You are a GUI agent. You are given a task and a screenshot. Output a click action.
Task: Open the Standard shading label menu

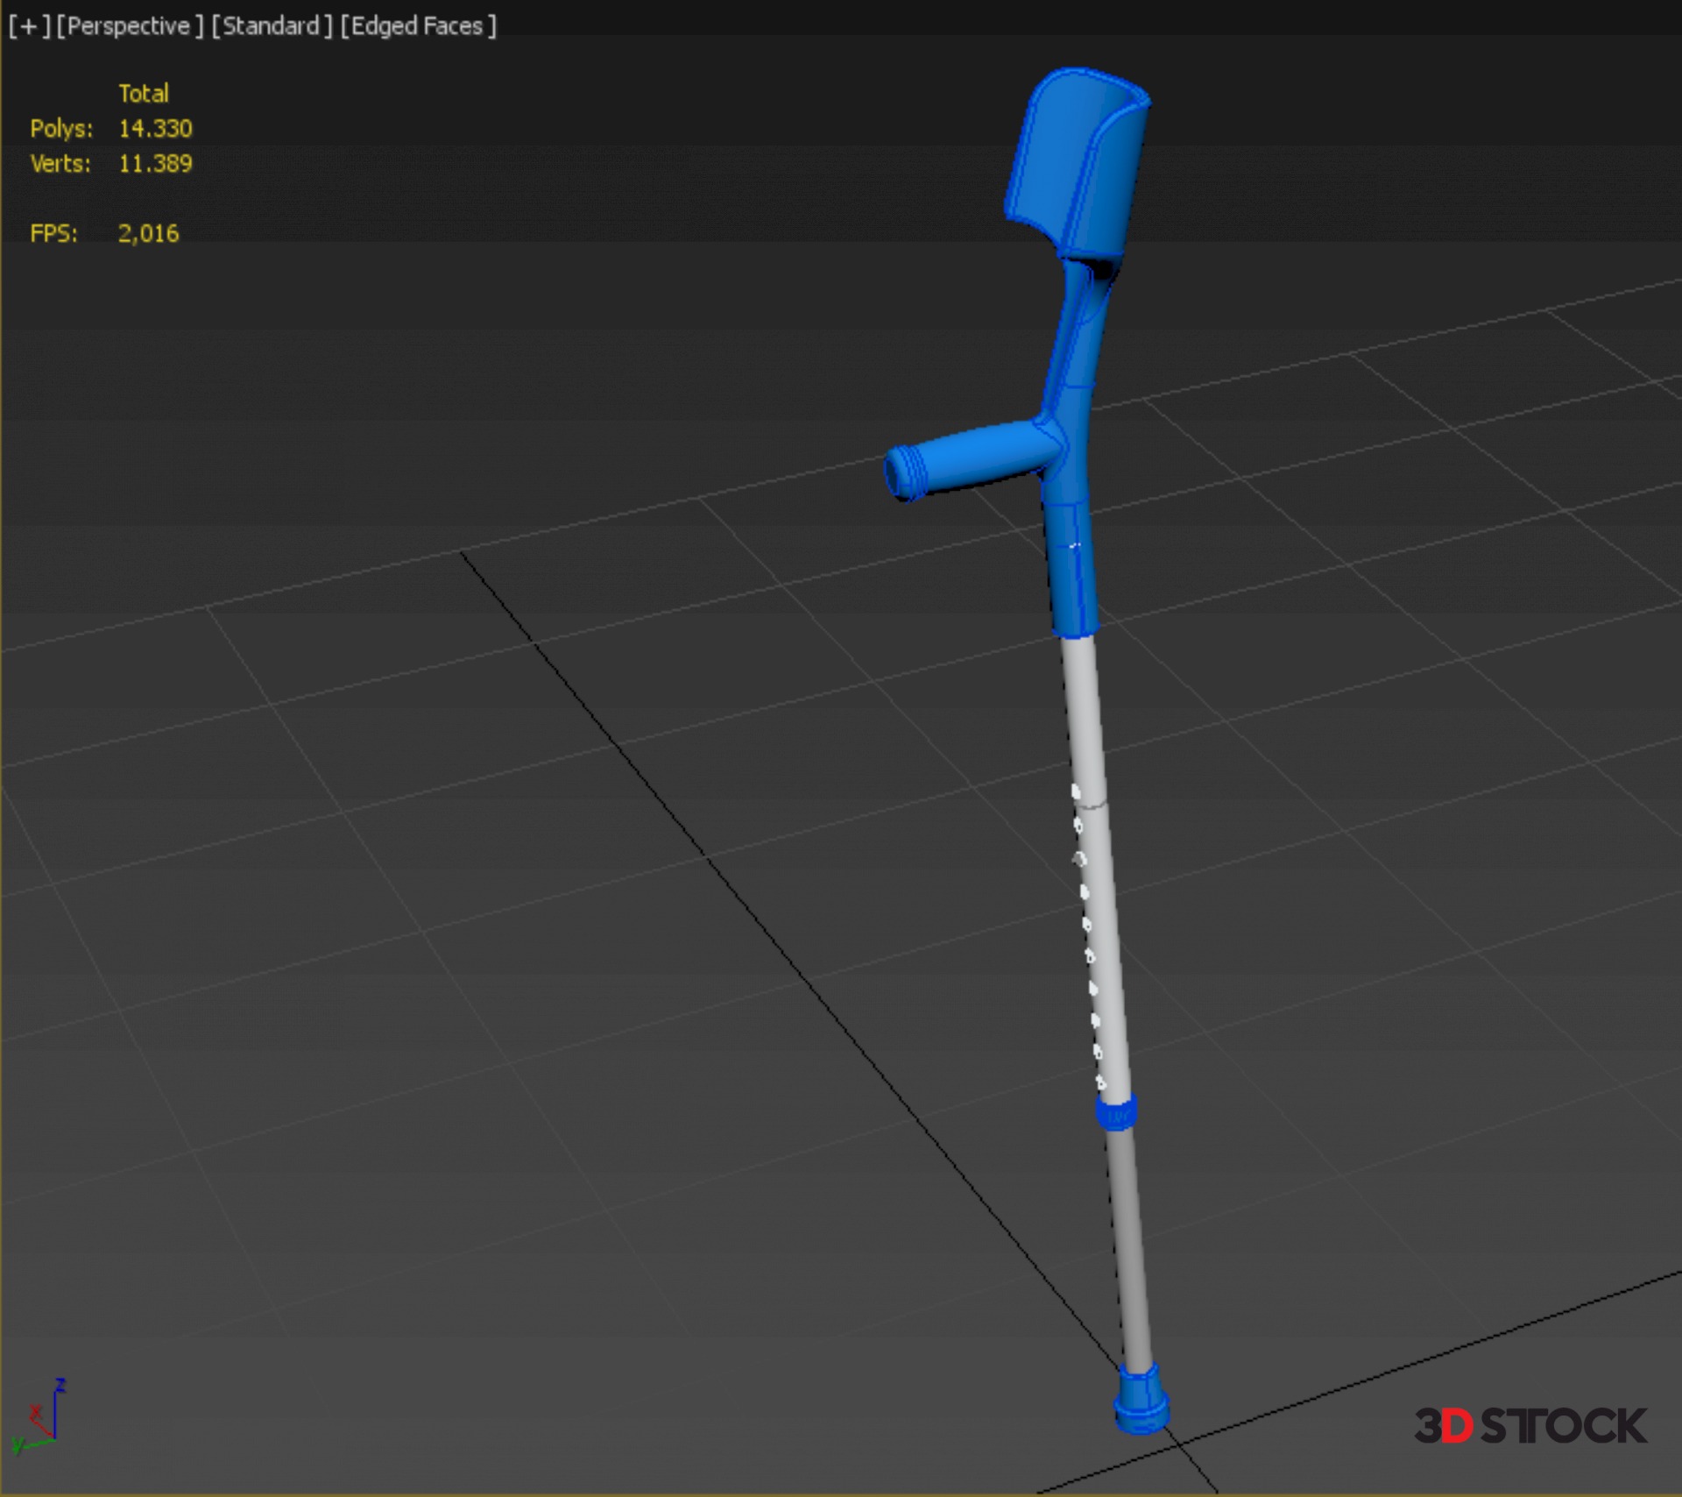pyautogui.click(x=271, y=26)
